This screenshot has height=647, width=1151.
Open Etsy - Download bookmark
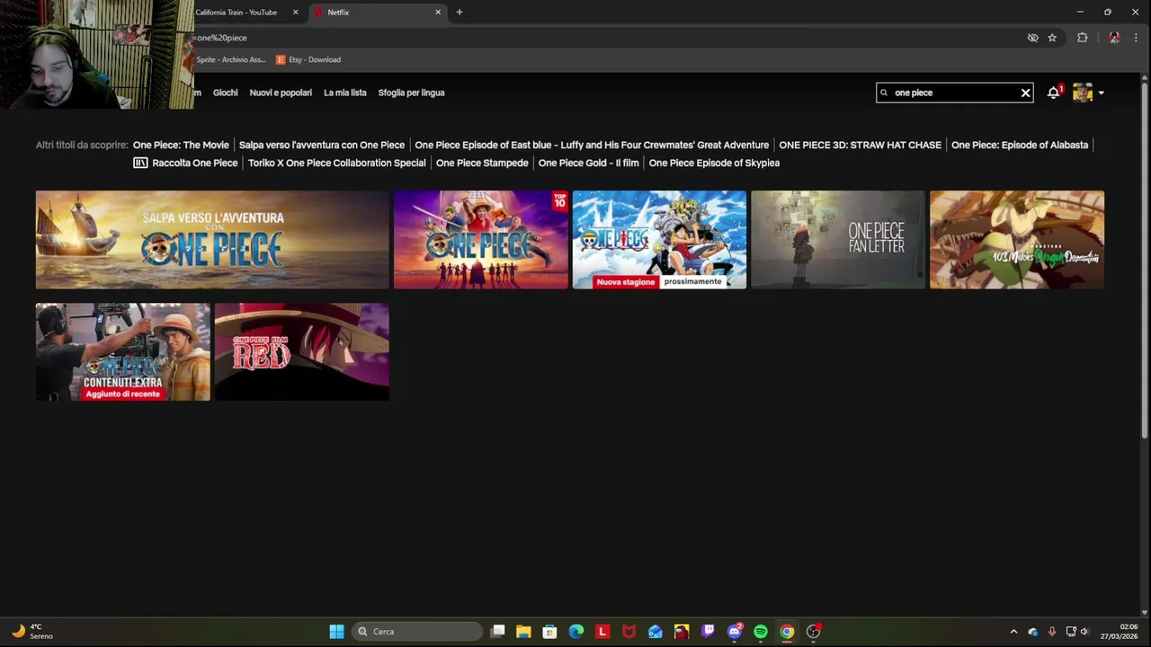308,59
